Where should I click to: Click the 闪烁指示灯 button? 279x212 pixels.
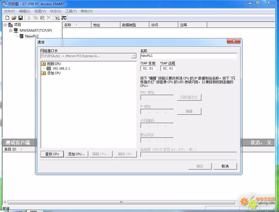189,97
